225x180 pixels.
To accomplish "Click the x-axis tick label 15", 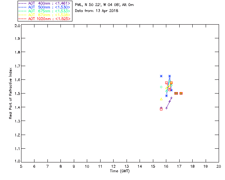I will pyautogui.click(x=153, y=166).
